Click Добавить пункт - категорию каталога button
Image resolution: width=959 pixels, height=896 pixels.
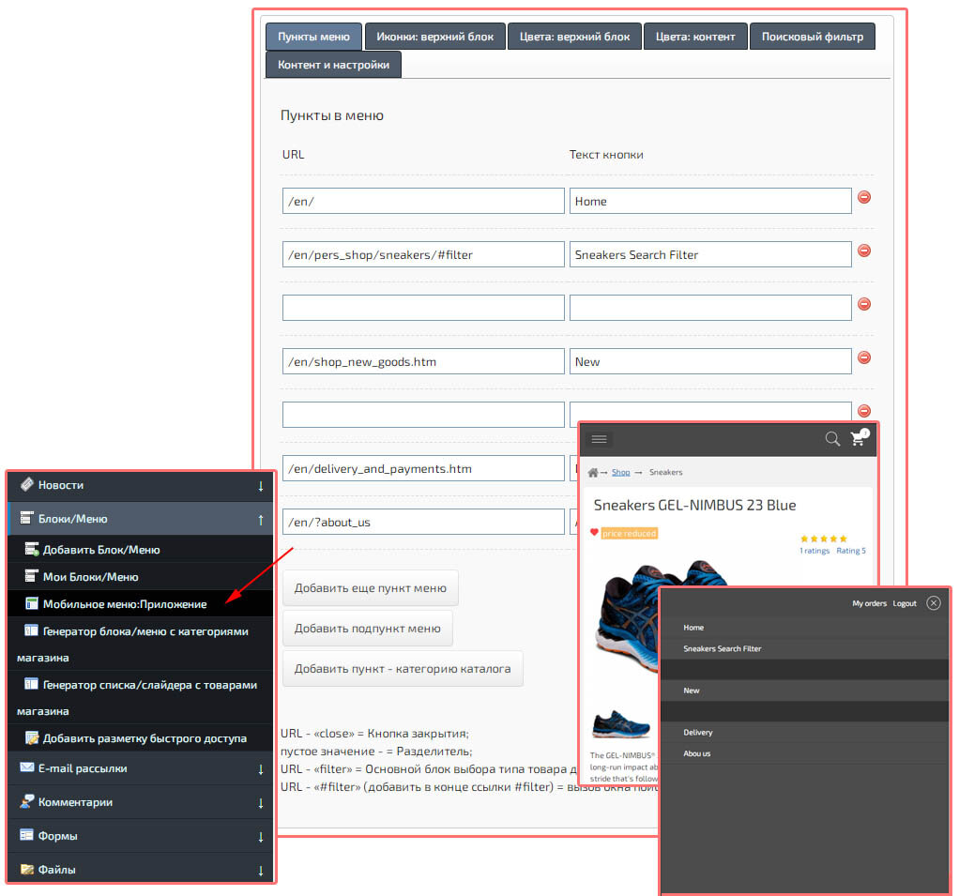(x=402, y=669)
